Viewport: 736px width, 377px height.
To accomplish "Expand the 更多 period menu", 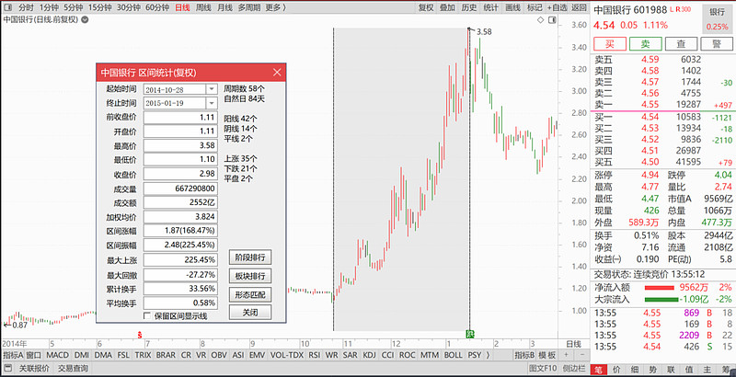I will (x=273, y=7).
